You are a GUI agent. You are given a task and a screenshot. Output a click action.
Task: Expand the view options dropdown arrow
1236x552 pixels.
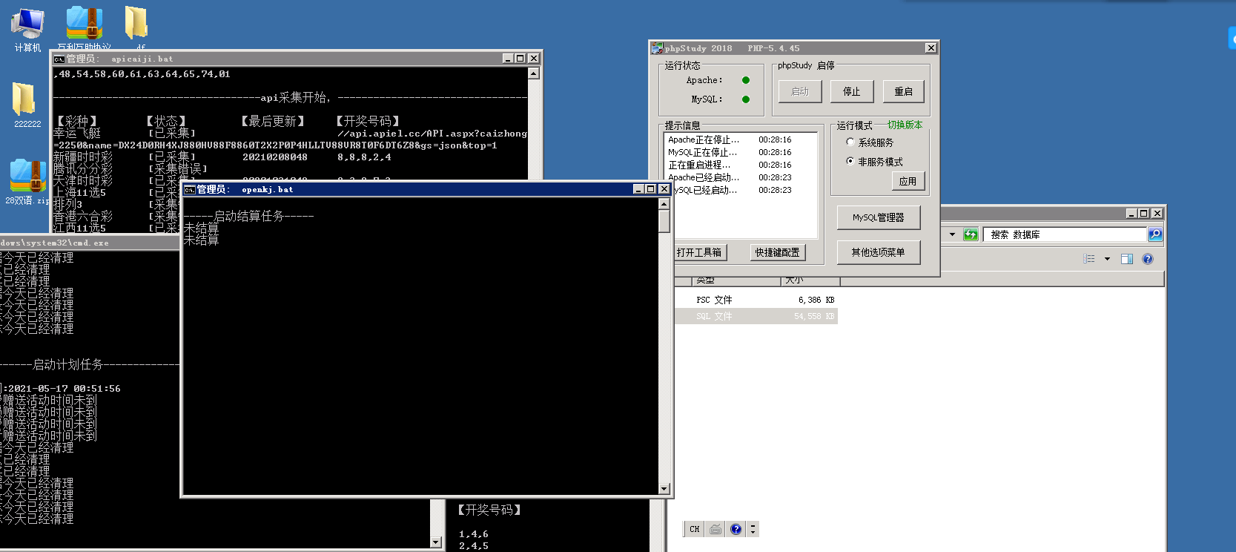pos(1107,259)
